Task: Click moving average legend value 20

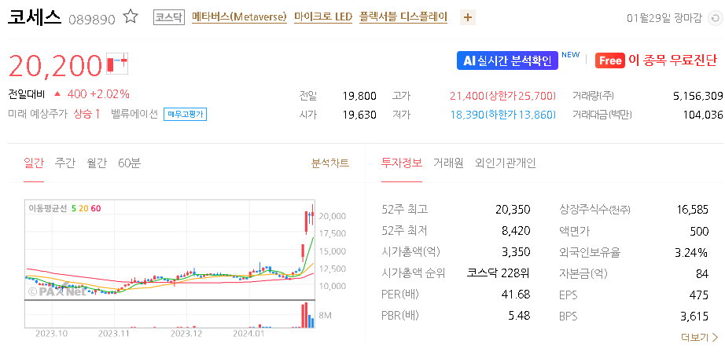Action: 83,209
